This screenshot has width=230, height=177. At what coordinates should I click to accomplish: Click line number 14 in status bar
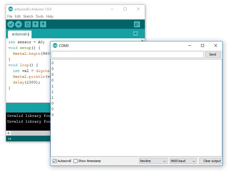pyautogui.click(x=9, y=139)
